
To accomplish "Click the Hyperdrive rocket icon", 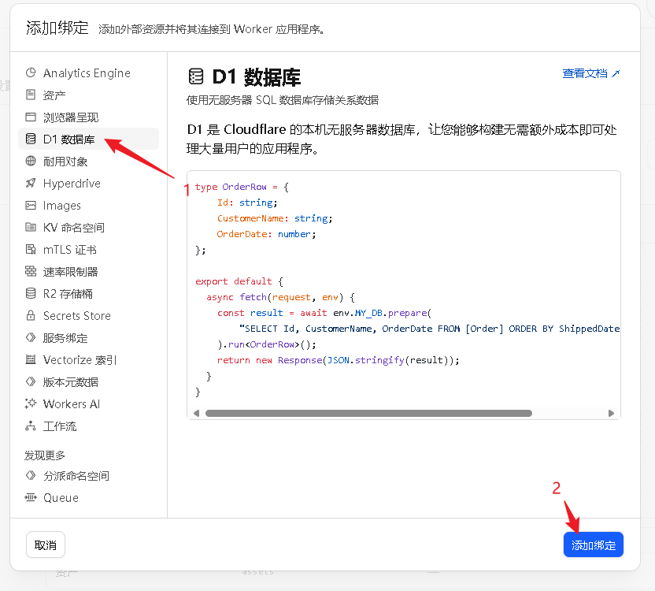I will click(x=31, y=184).
